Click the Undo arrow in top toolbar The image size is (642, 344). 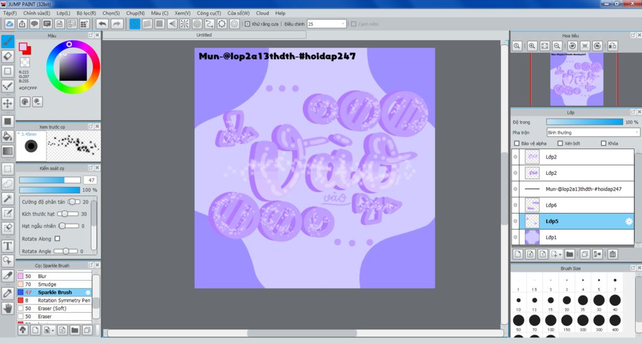pyautogui.click(x=102, y=24)
